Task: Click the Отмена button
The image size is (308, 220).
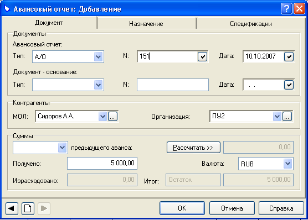Action: tap(232, 208)
